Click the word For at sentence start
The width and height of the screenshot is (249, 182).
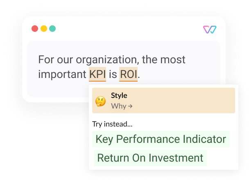(x=46, y=60)
